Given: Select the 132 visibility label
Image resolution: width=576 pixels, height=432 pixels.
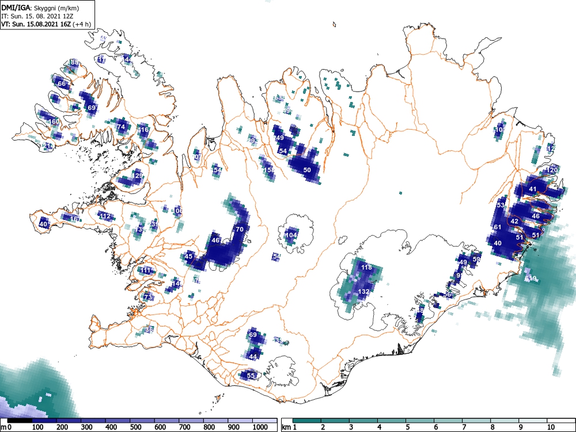Looking at the screenshot, I should click(363, 291).
